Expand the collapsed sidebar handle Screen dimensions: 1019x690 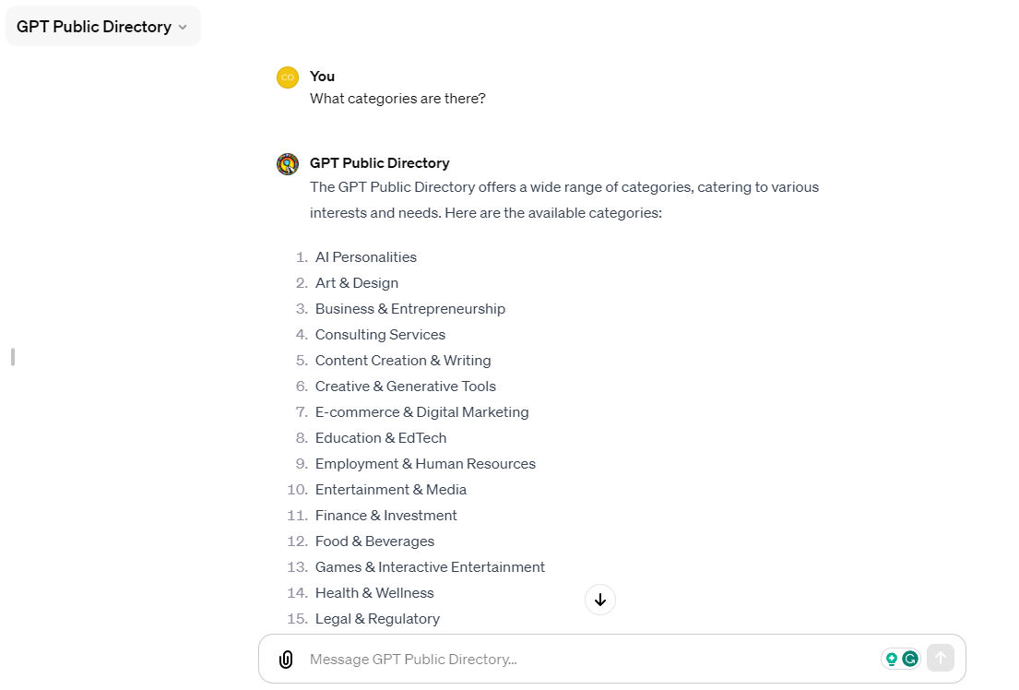click(x=12, y=357)
